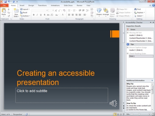Toggle text Shadow formatting
155x116 pixels.
point(45,15)
